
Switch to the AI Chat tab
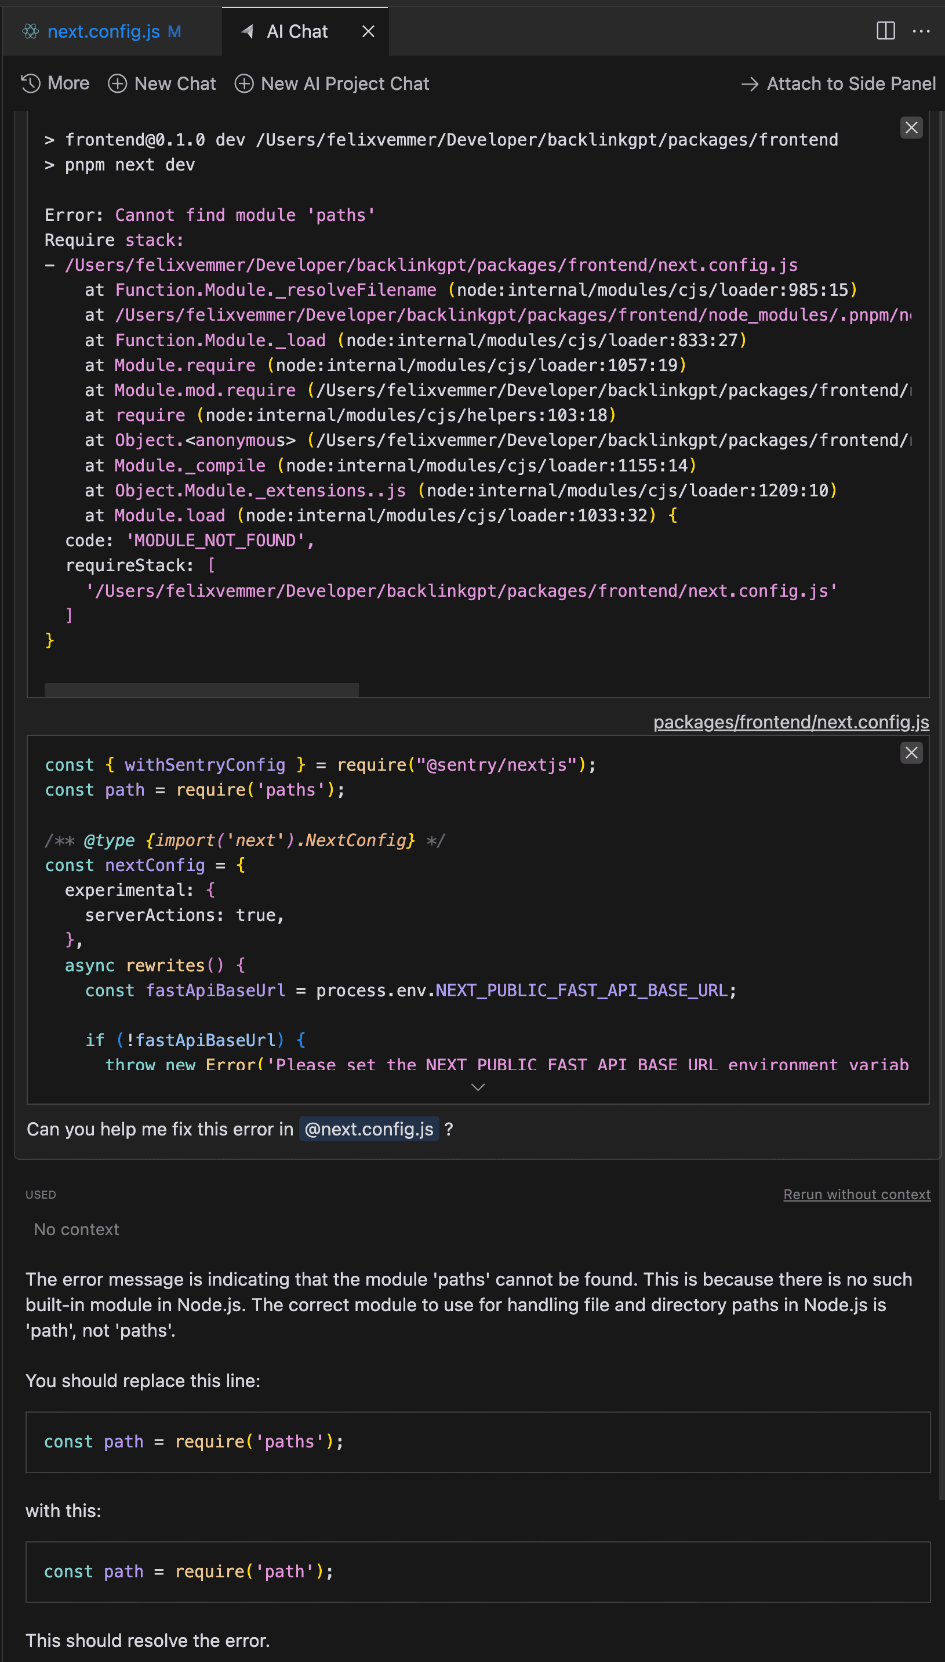[x=297, y=31]
